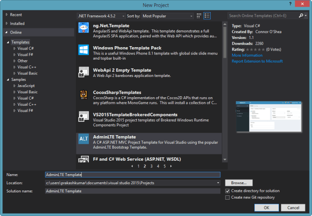Image resolution: width=312 pixels, height=216 pixels.
Task: Go to results page 4
Action: (x=158, y=166)
